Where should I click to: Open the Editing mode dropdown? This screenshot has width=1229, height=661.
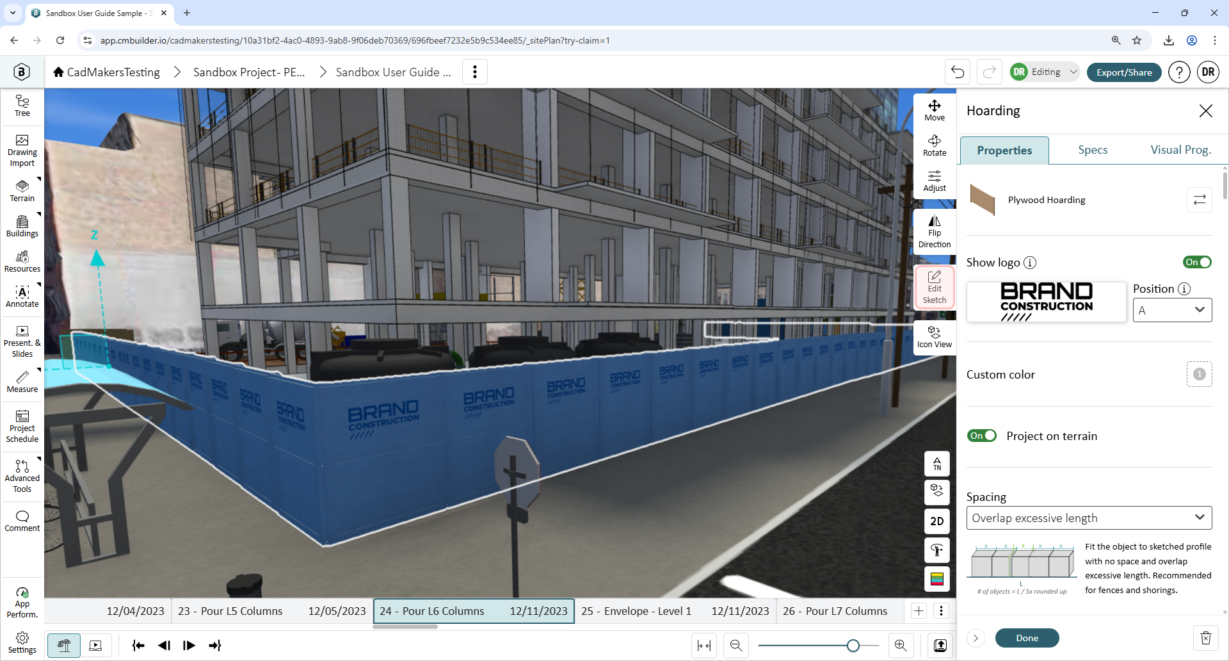1045,72
